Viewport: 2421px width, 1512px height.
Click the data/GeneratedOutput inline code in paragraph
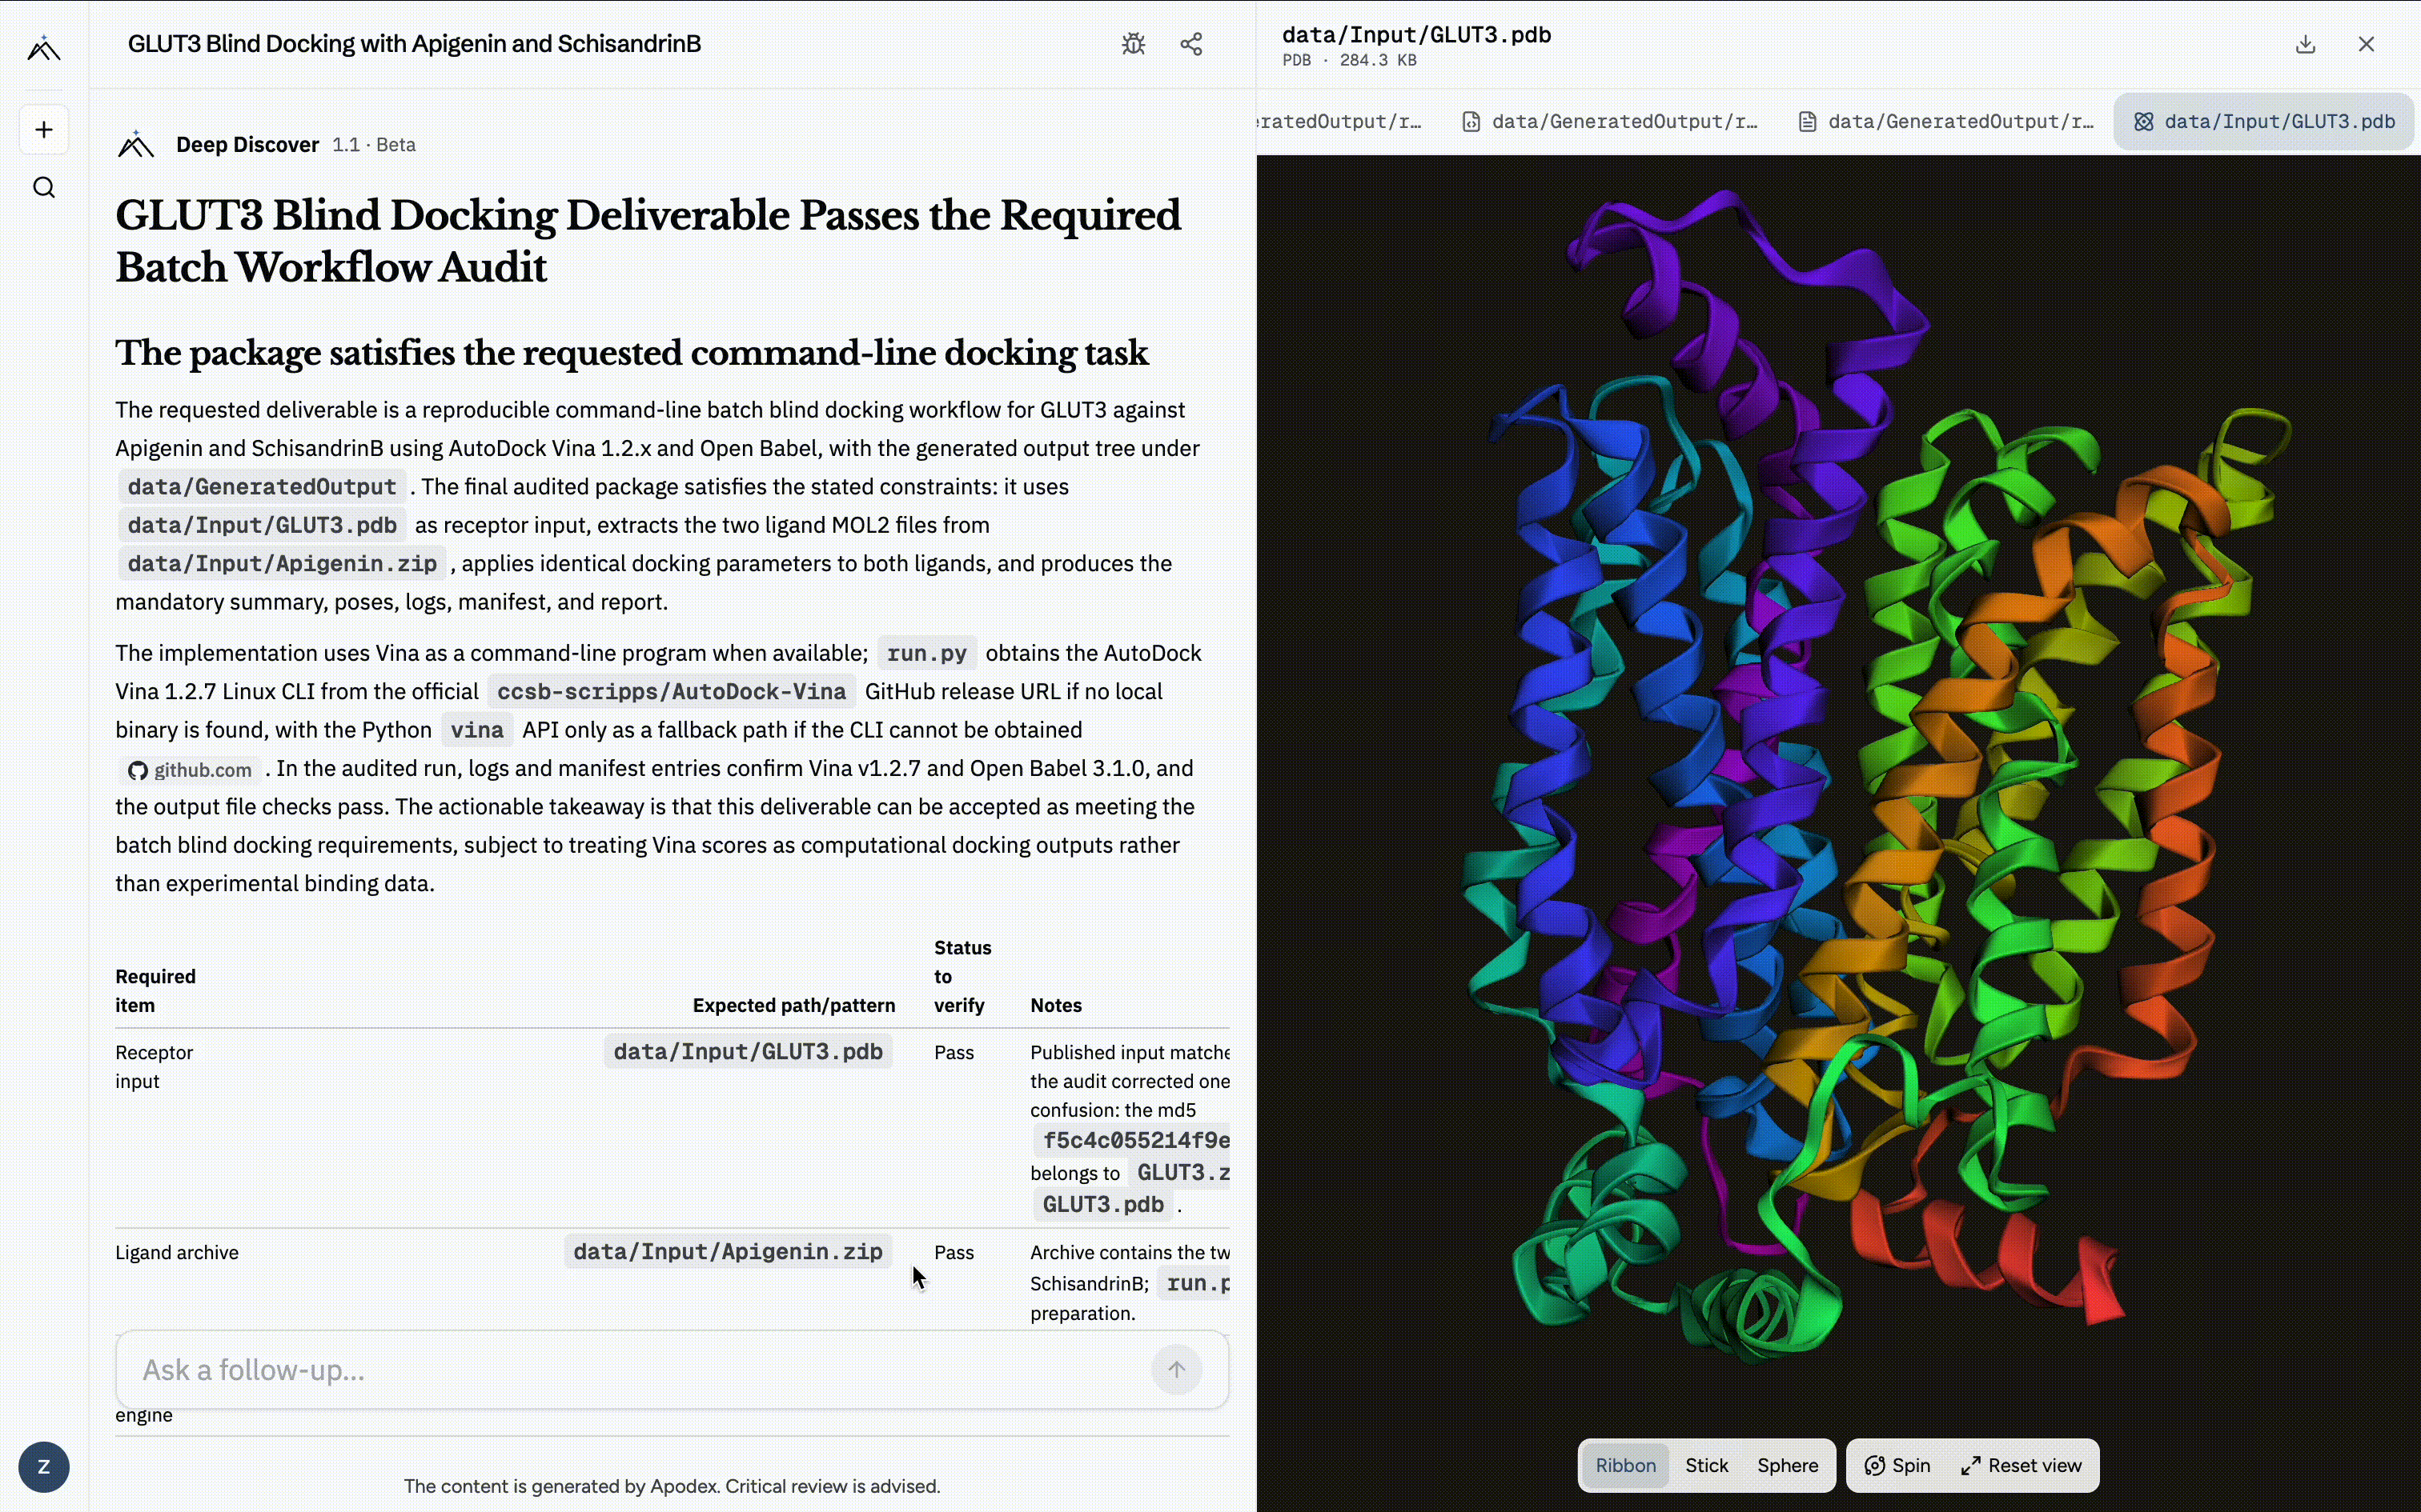point(262,487)
